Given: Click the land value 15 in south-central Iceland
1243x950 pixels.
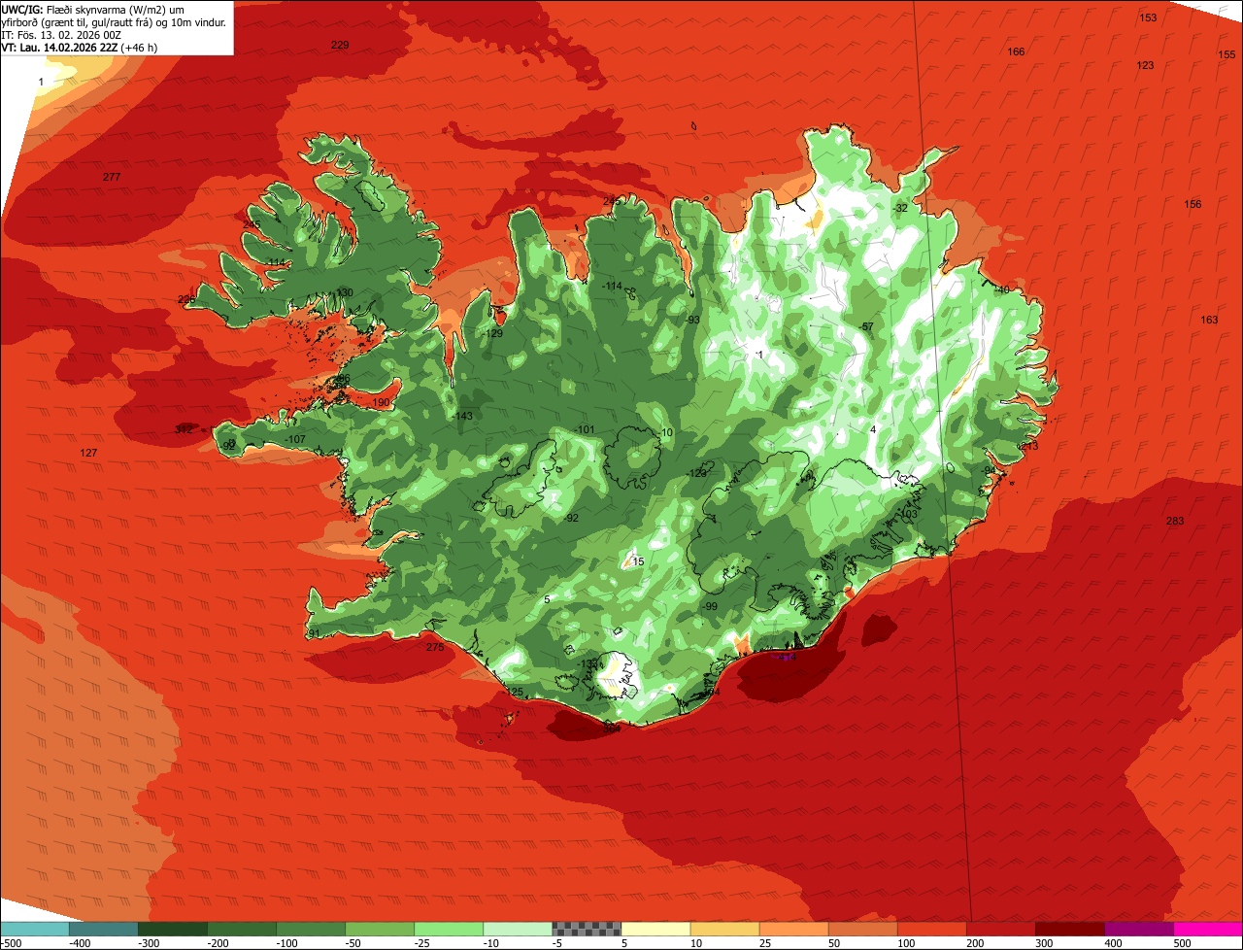Looking at the screenshot, I should pos(638,561).
